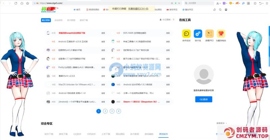Image resolution: width=270 pixels, height=140 pixels.
Task: Click the thumbnail icon of 轻颜相机 row
Action: click(48, 50)
